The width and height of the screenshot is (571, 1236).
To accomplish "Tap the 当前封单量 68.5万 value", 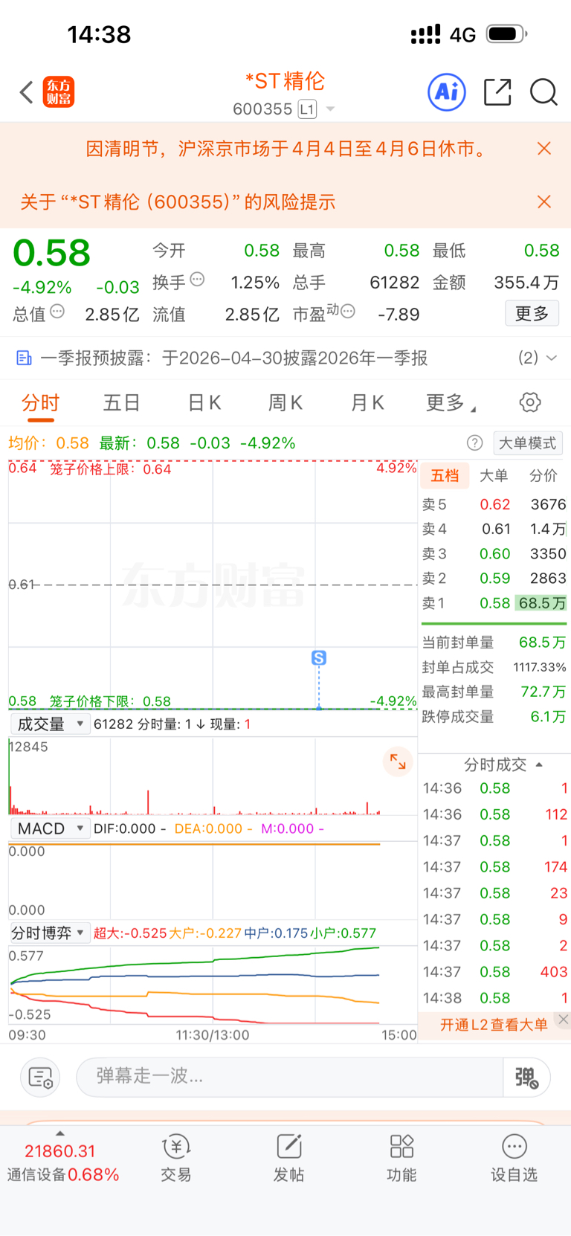I will [x=543, y=643].
